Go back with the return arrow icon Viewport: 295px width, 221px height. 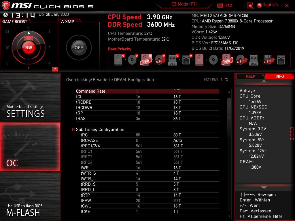tap(227, 79)
